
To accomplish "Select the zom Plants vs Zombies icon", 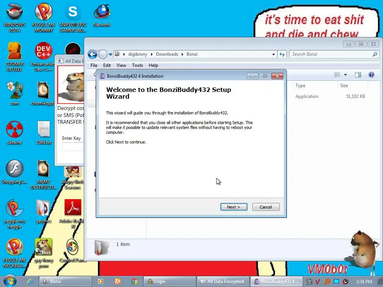I will (15, 93).
